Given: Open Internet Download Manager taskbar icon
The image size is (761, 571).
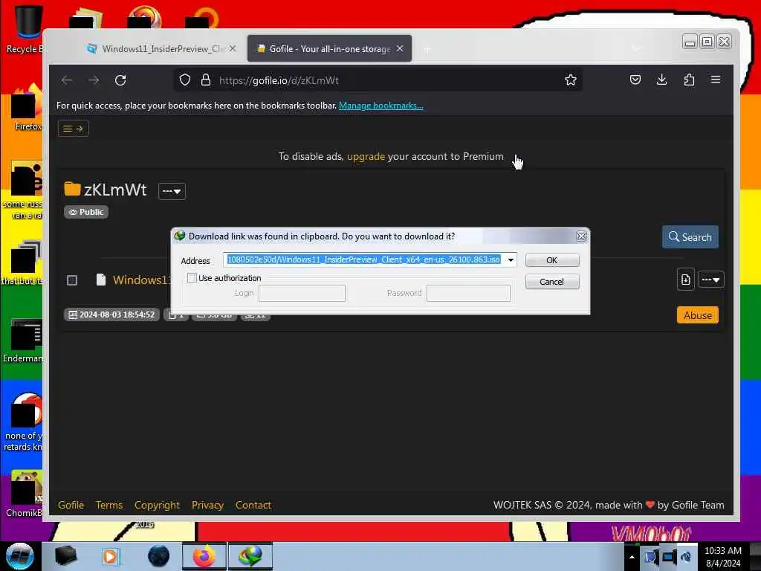Looking at the screenshot, I should pos(250,556).
